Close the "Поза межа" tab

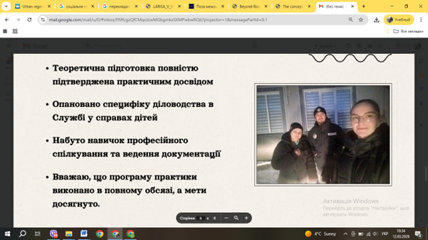pos(223,6)
